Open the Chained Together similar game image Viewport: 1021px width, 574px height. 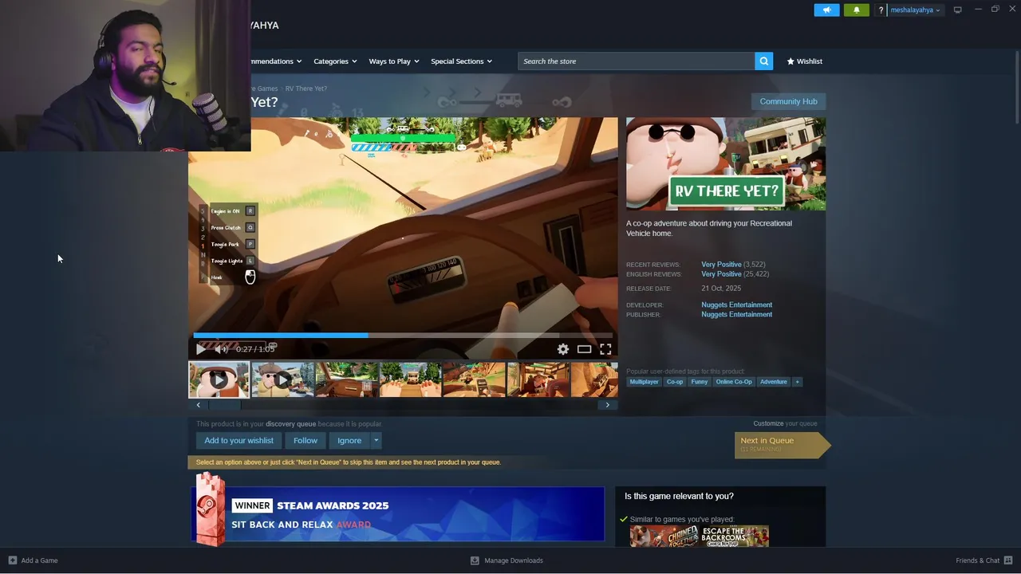(664, 536)
